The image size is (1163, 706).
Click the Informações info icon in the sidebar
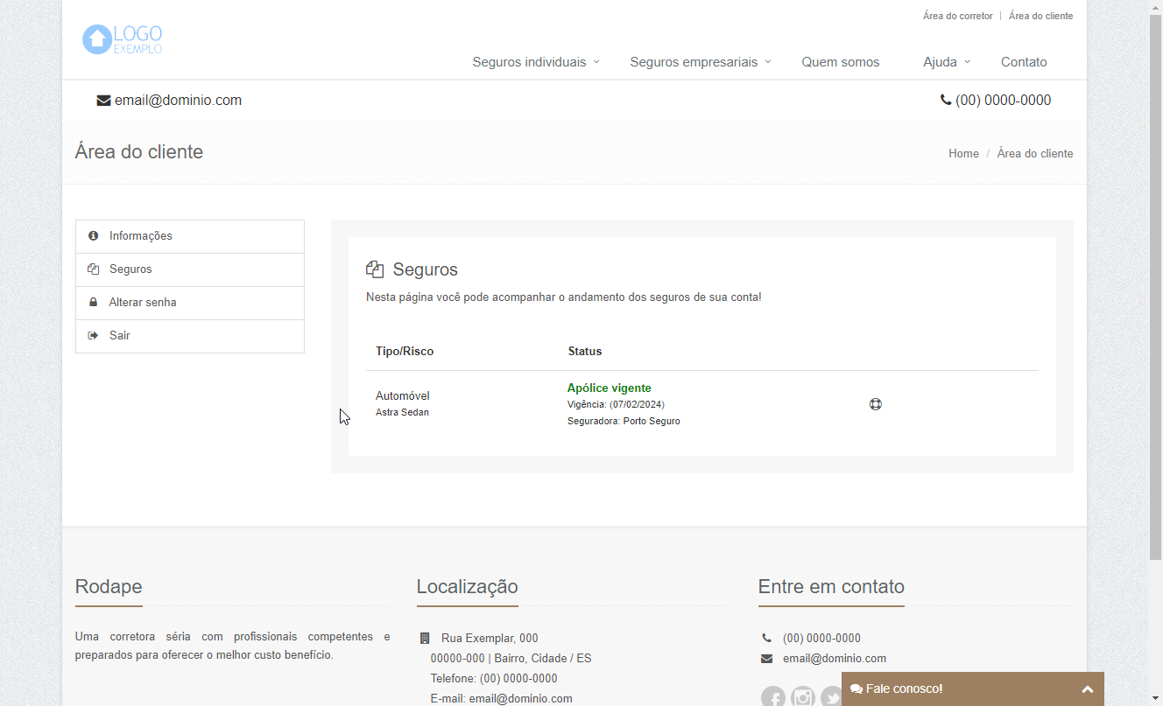coord(94,236)
